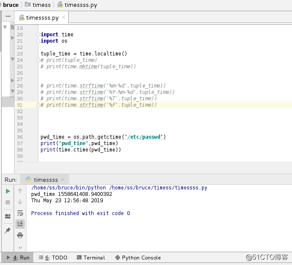Show more Run toolbar actions chevrons
The height and width of the screenshot is (265, 292).
[x=20, y=248]
